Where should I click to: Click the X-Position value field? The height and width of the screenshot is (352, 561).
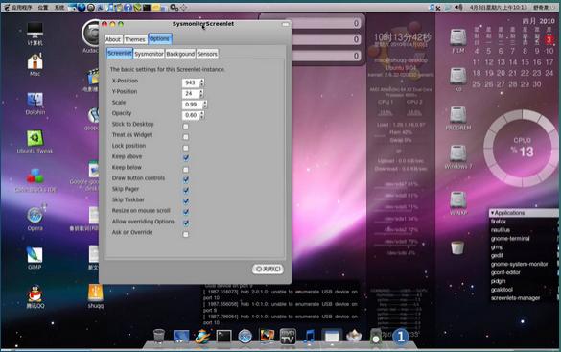(191, 82)
